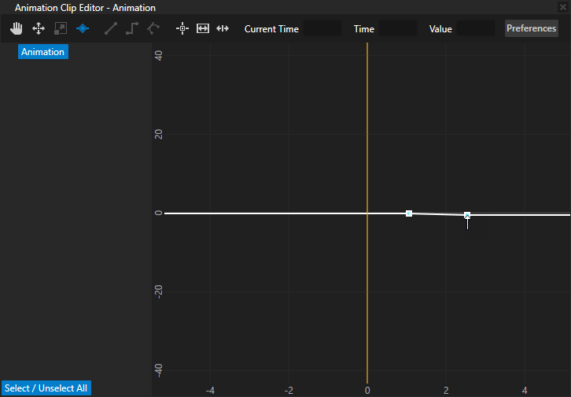Select the Animation item in the list
This screenshot has height=397, width=571.
click(43, 52)
